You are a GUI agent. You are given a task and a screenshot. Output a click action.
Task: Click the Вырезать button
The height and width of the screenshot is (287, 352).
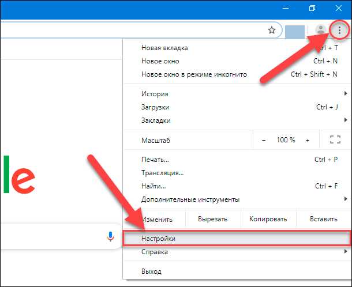coord(213,219)
